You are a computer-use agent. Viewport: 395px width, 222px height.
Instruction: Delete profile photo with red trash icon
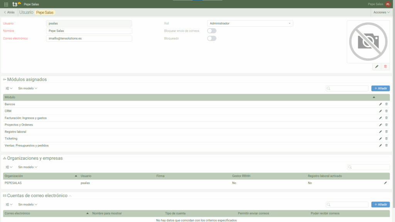click(385, 67)
